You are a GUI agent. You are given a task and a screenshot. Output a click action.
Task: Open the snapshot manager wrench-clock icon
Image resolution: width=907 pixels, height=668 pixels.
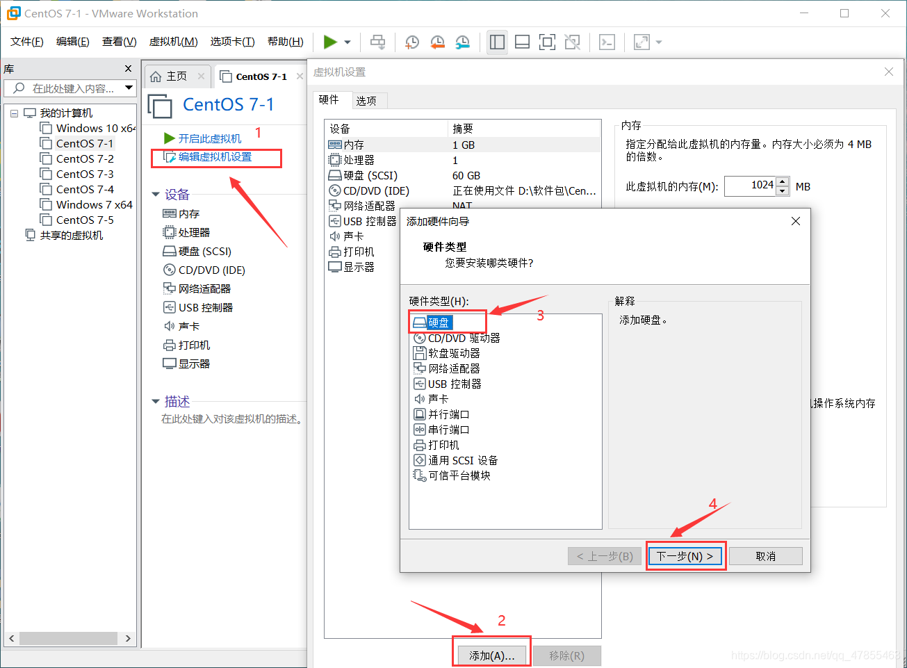462,42
